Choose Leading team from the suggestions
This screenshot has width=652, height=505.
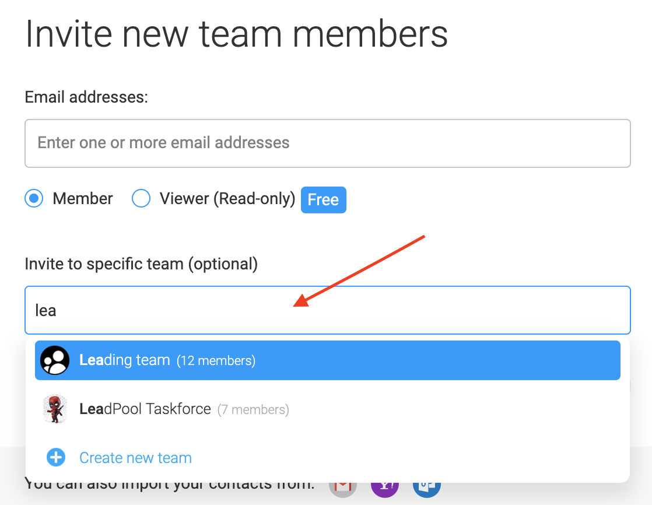coord(328,360)
